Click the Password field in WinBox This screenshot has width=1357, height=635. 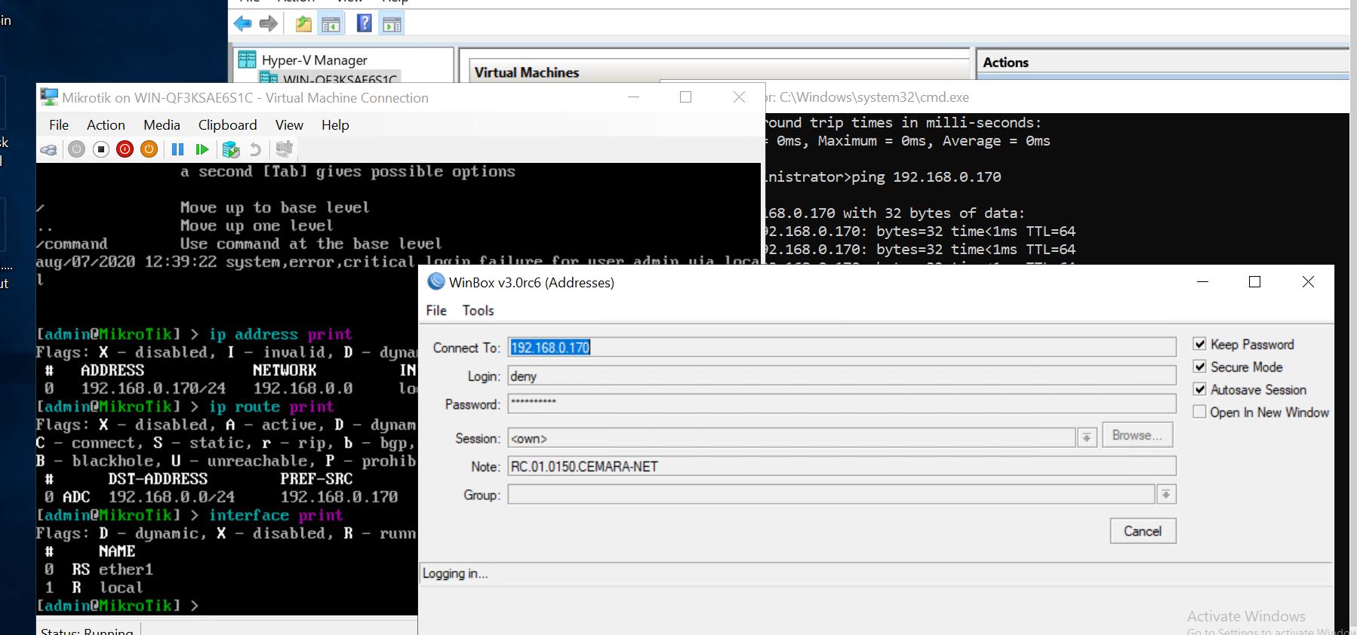coord(842,403)
